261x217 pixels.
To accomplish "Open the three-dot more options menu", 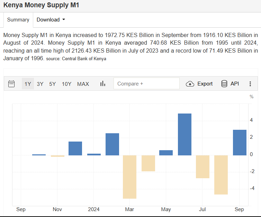I will tap(250, 84).
